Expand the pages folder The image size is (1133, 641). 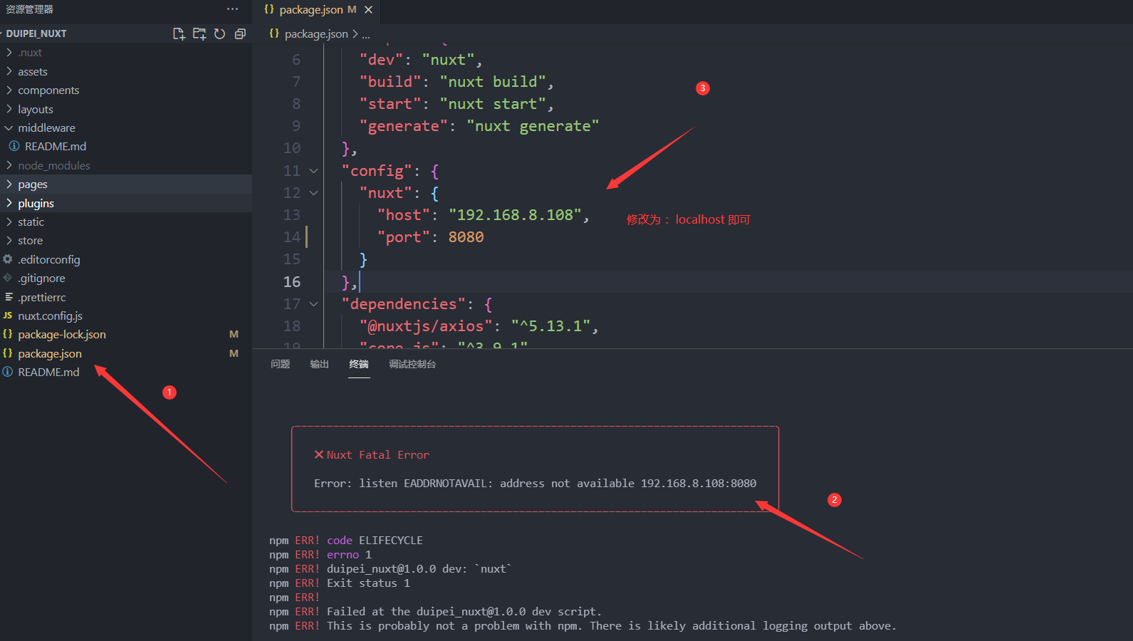[126, 184]
